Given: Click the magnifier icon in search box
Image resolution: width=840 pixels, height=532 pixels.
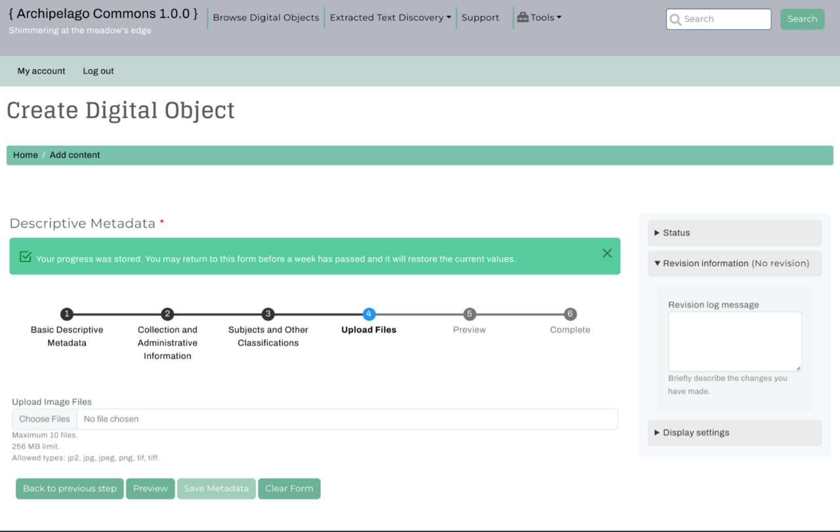Looking at the screenshot, I should 675,20.
